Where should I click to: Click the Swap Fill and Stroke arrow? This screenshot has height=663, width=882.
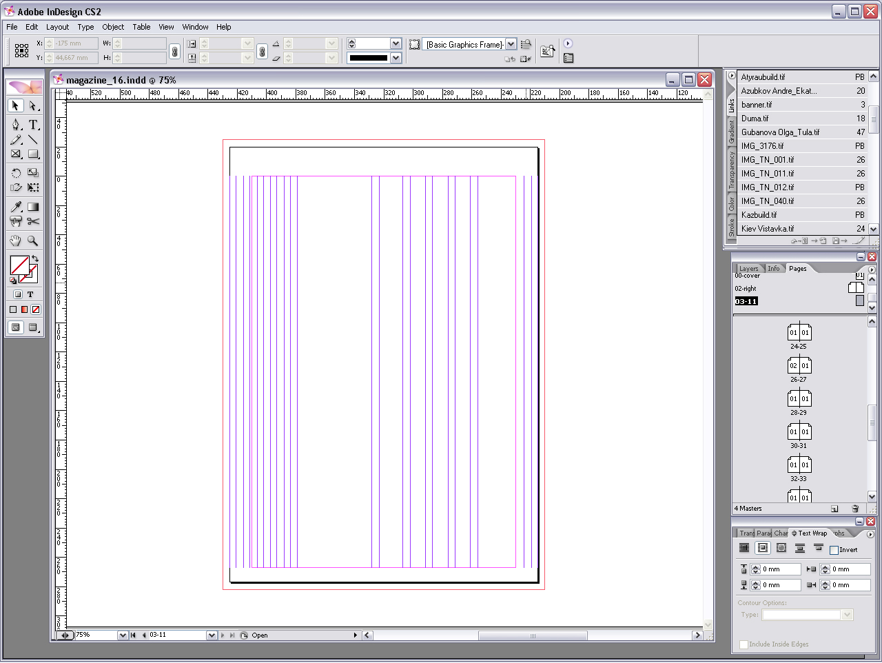[x=35, y=259]
